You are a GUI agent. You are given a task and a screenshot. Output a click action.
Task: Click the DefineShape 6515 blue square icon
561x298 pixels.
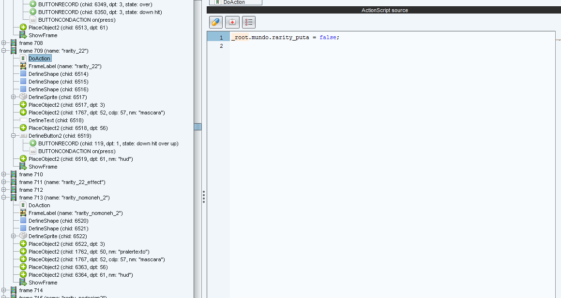coord(23,81)
